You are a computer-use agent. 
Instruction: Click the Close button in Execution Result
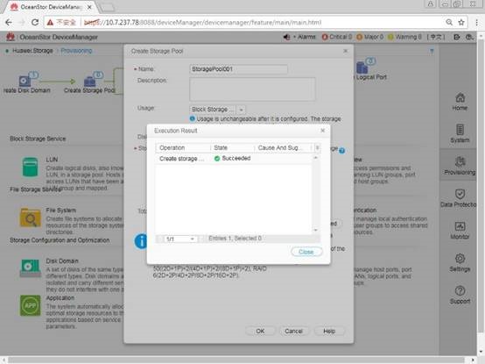pos(306,252)
